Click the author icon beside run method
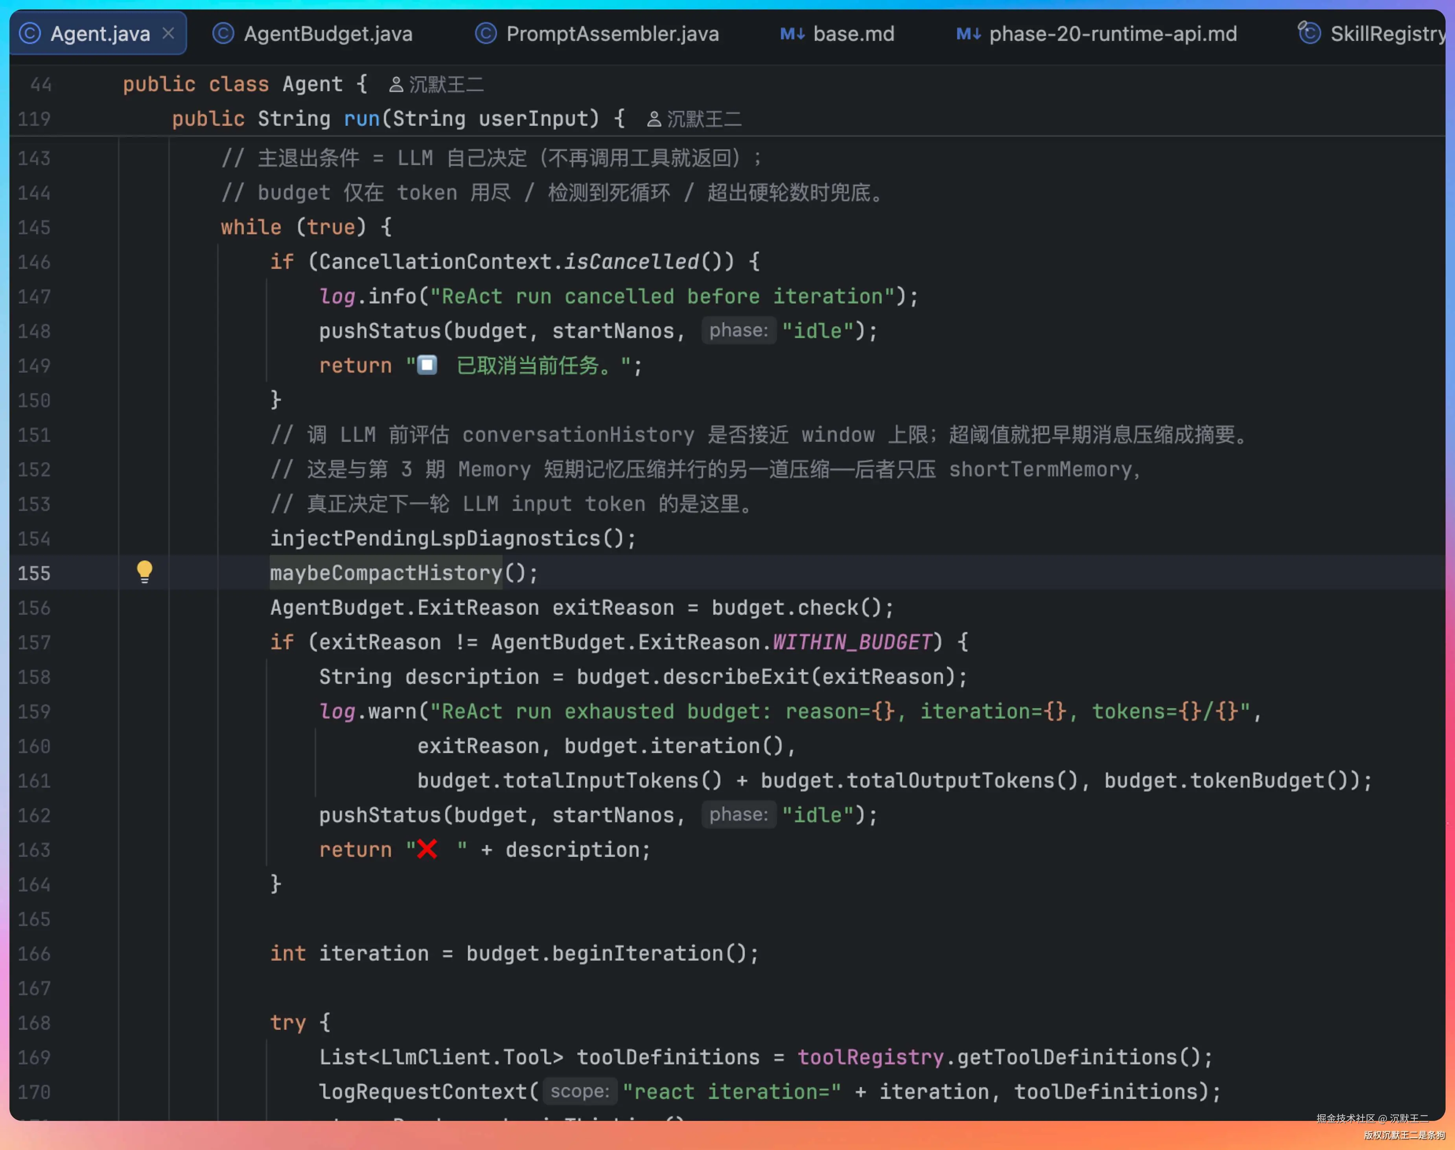Viewport: 1455px width, 1150px height. (x=654, y=119)
